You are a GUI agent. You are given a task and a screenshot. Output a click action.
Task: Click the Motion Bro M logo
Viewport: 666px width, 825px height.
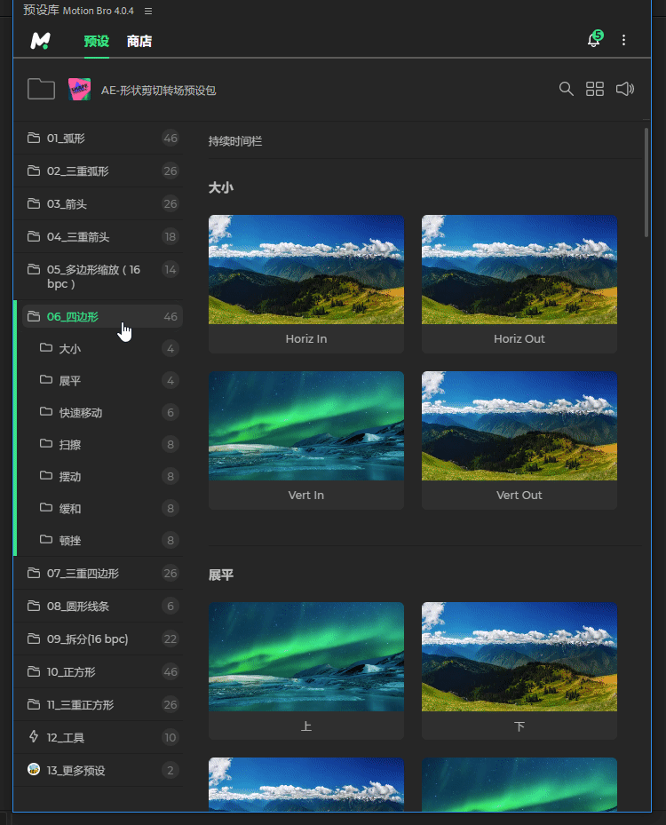point(41,41)
